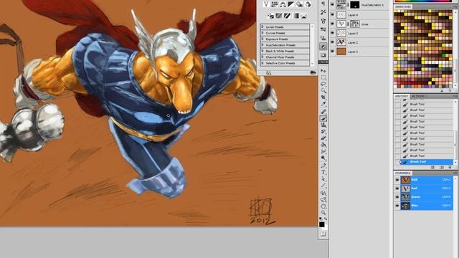The height and width of the screenshot is (258, 459).
Task: Add a Vibrance adjustment layer
Action: tap(266, 4)
